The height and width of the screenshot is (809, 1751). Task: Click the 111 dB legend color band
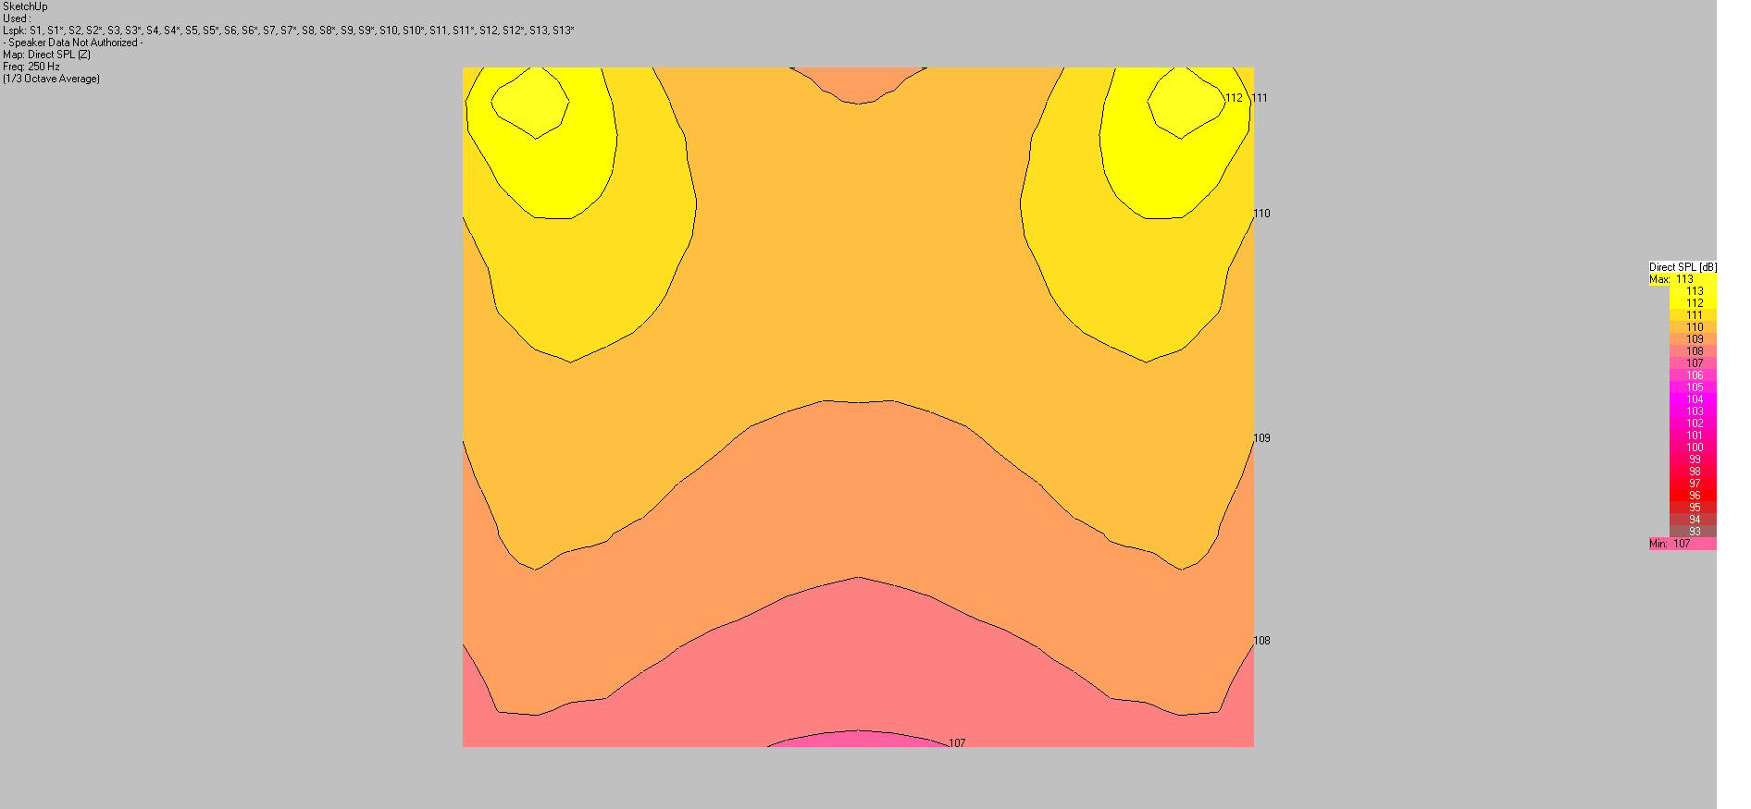pos(1693,315)
